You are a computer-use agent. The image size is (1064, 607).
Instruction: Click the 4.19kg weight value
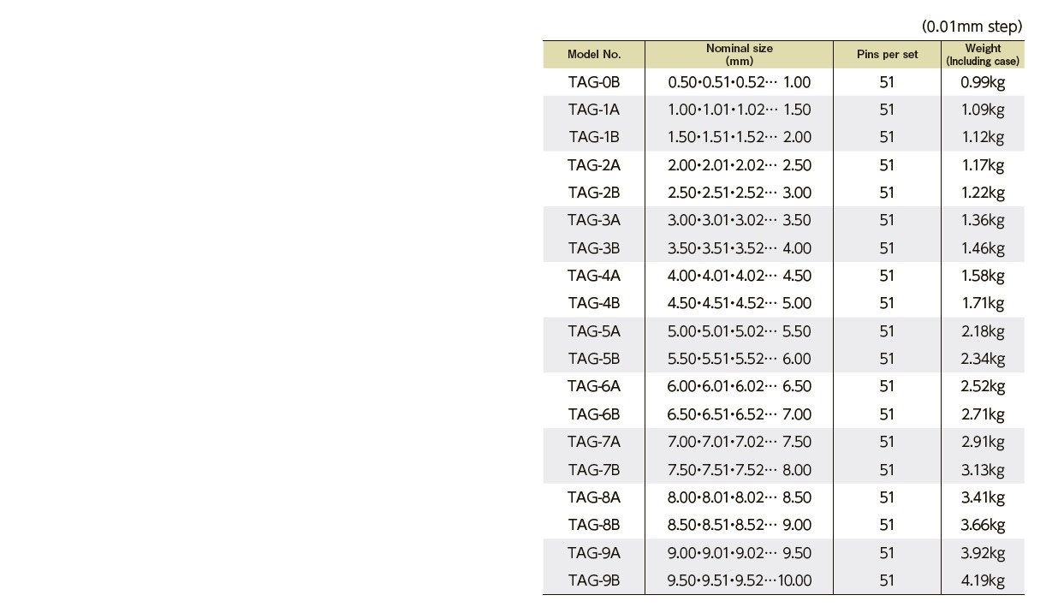pos(982,580)
